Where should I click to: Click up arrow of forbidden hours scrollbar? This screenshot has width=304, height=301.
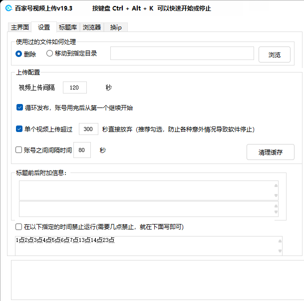(280, 241)
